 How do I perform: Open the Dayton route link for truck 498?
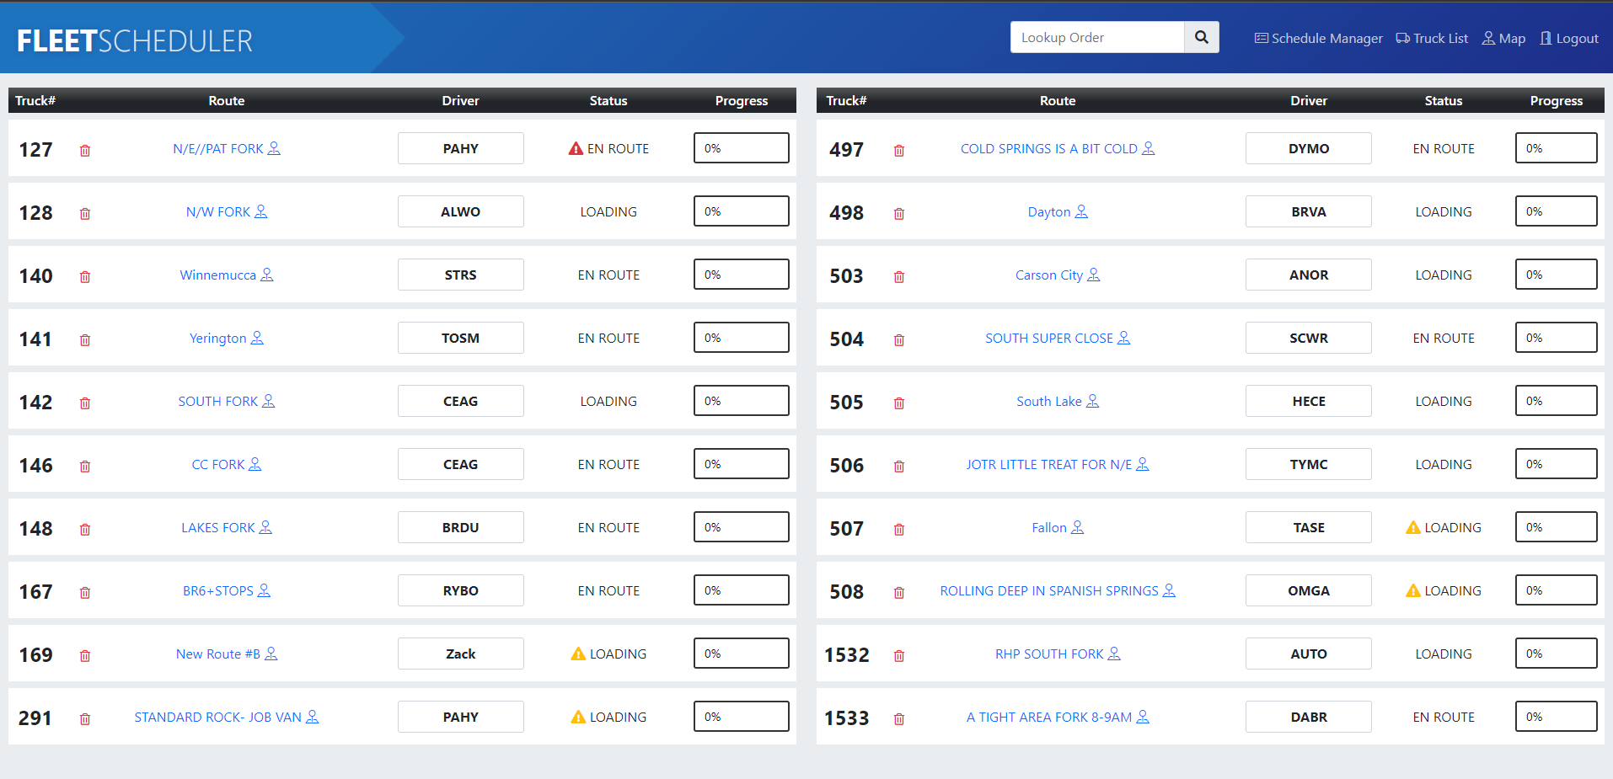pyautogui.click(x=1050, y=211)
